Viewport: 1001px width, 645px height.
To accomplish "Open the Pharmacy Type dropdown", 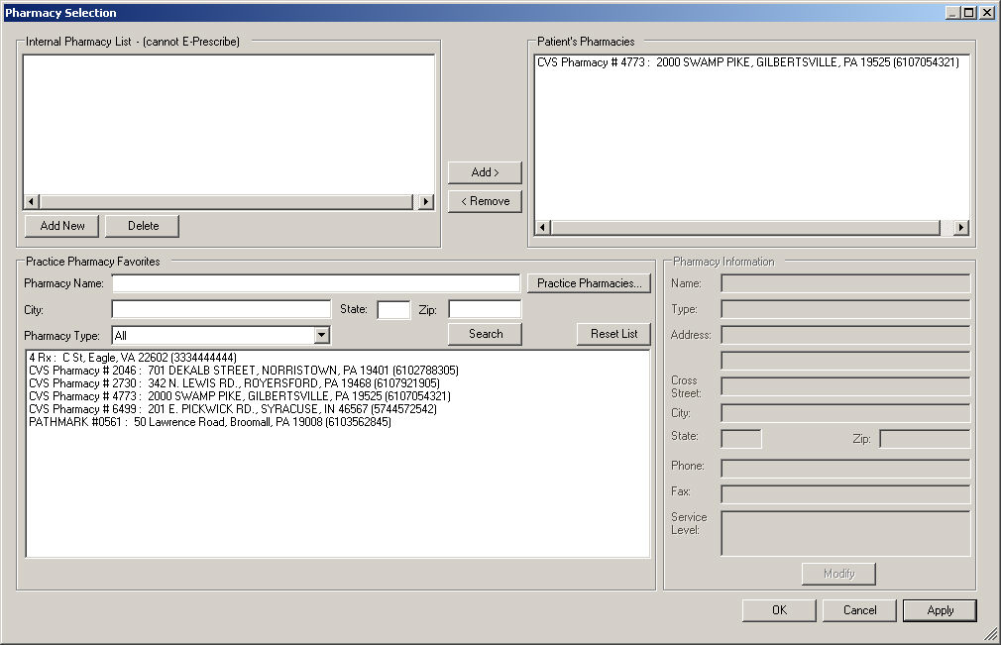I will [x=322, y=335].
